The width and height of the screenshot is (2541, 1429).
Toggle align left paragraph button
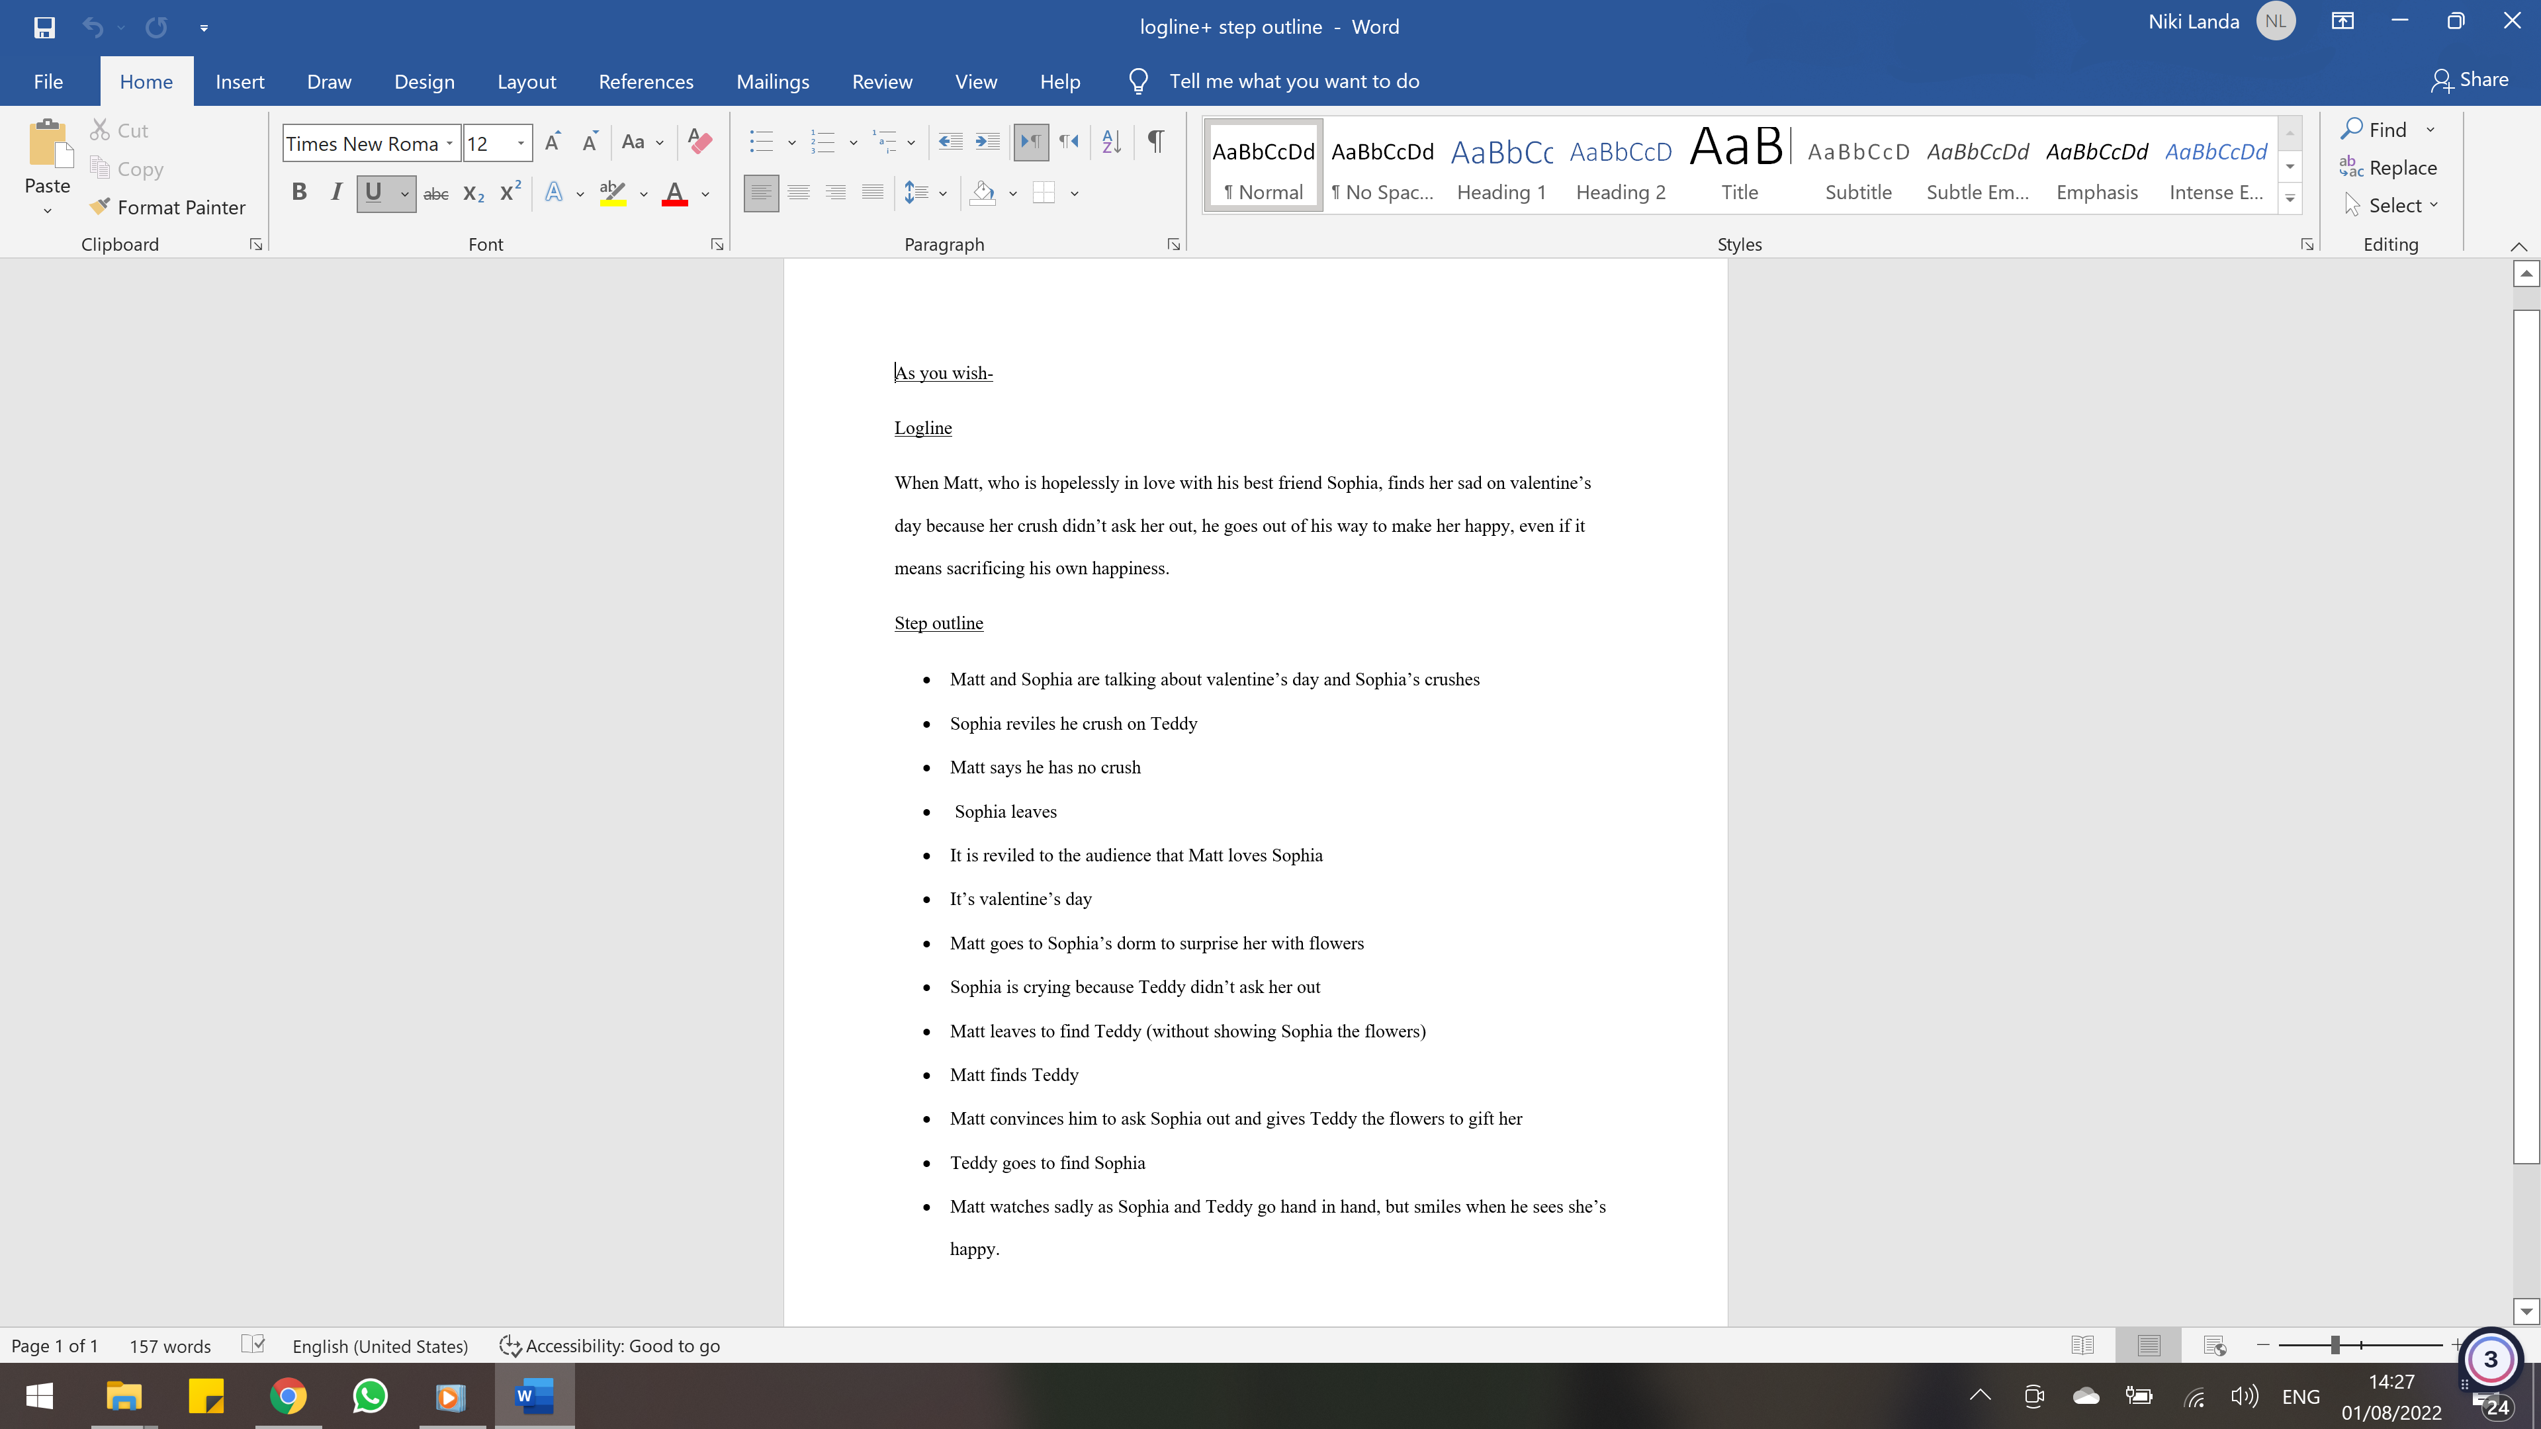760,193
